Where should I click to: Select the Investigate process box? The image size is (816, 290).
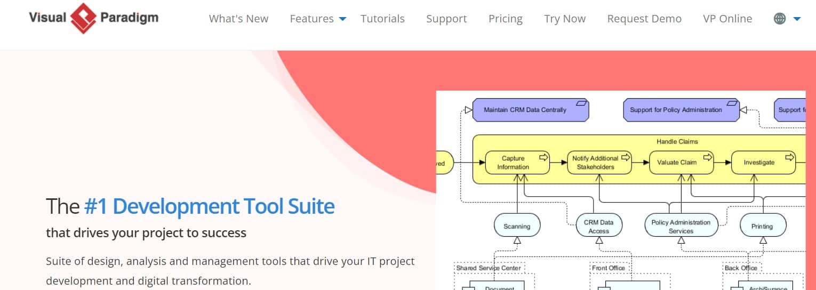click(x=763, y=163)
